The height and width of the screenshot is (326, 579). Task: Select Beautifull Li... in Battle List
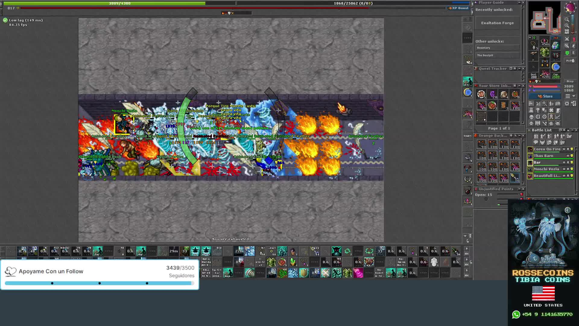click(550, 176)
